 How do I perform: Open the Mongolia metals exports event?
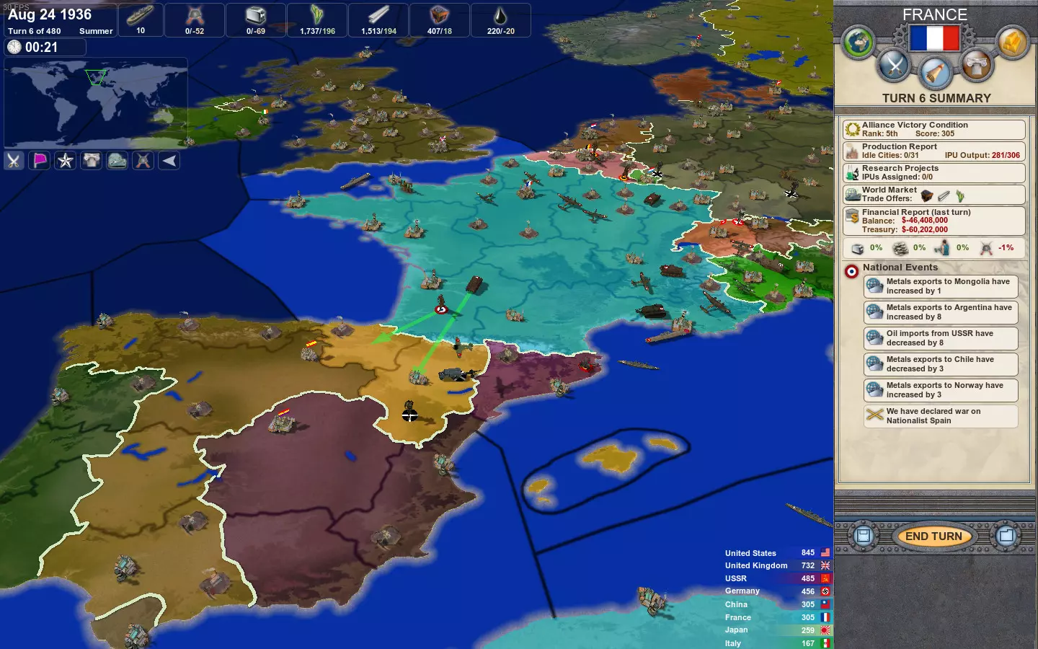941,286
